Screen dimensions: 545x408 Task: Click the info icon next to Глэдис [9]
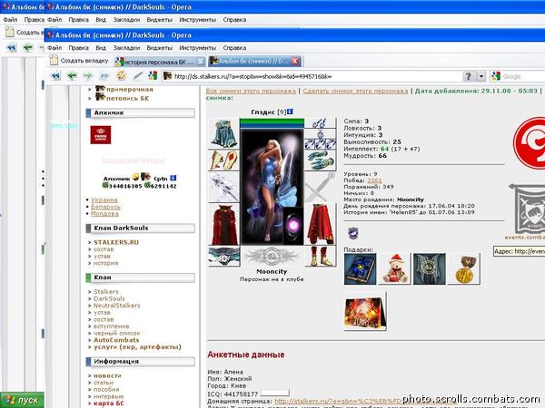coord(291,112)
